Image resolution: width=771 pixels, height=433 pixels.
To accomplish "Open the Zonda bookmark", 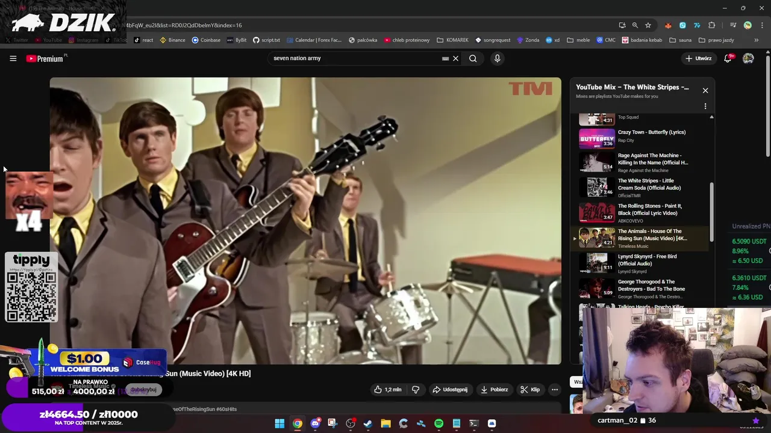I will point(528,40).
